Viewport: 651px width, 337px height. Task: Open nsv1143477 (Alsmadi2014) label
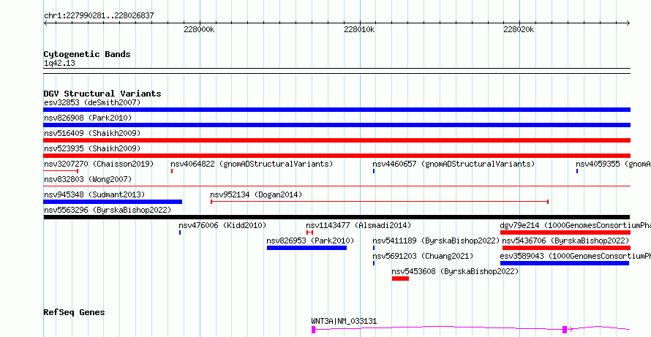coord(358,225)
